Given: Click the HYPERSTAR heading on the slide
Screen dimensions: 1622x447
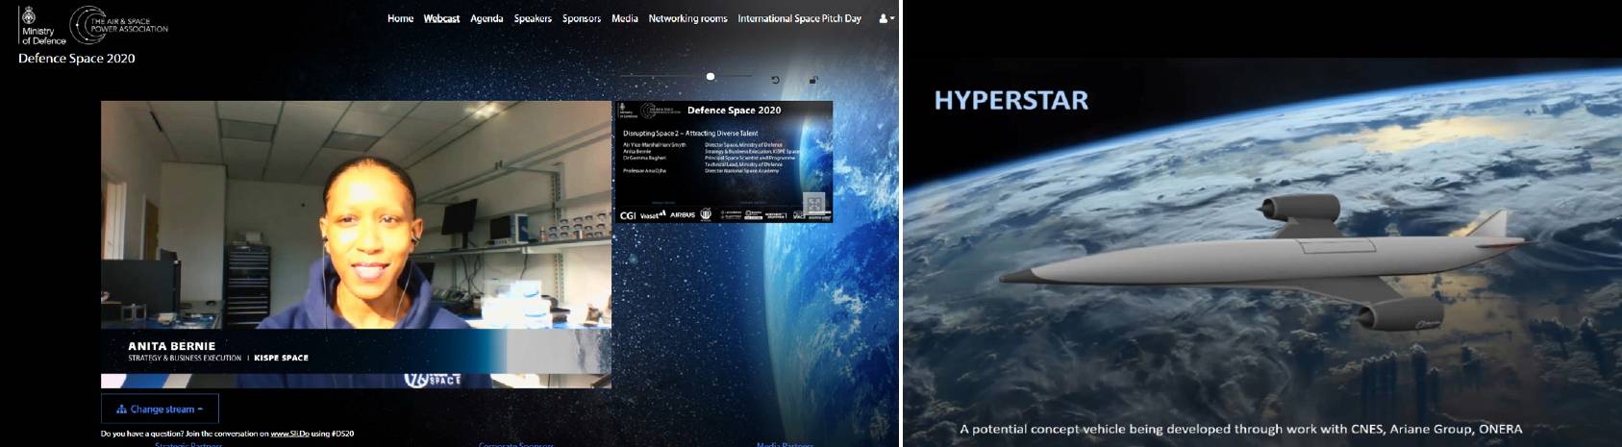Looking at the screenshot, I should tap(1011, 100).
